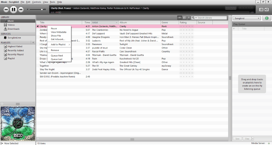Select Still D.R.E. (Freddie Joachim Remix) track
The height and width of the screenshot is (145, 272).
pyautogui.click(x=132, y=77)
